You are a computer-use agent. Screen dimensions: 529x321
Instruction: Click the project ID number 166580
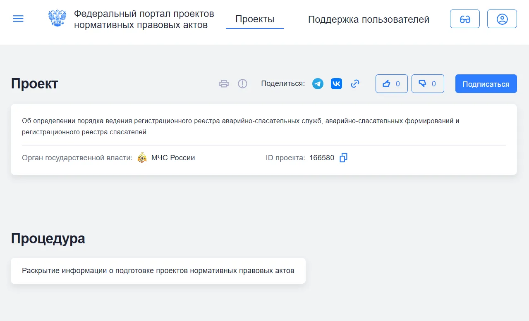coord(322,158)
